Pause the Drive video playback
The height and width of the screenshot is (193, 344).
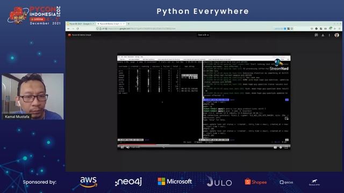click(x=122, y=147)
